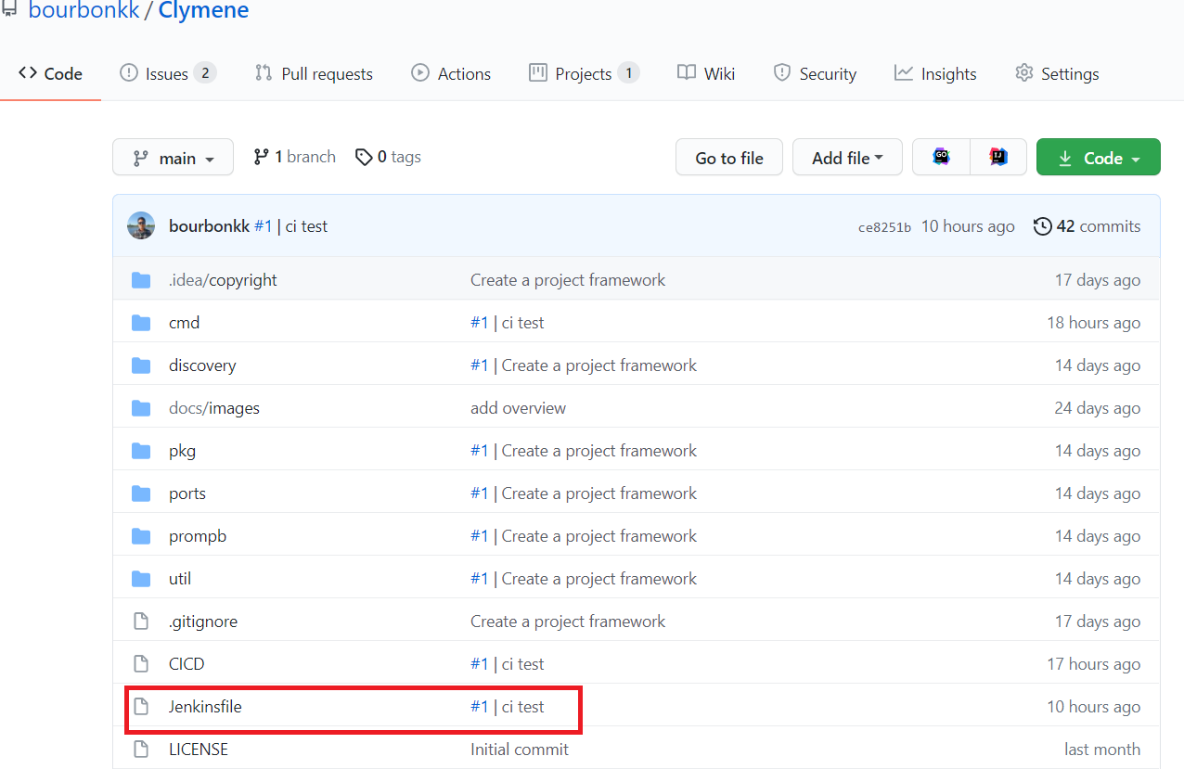The image size is (1184, 769).
Task: Open the Projects tab
Action: coord(584,74)
